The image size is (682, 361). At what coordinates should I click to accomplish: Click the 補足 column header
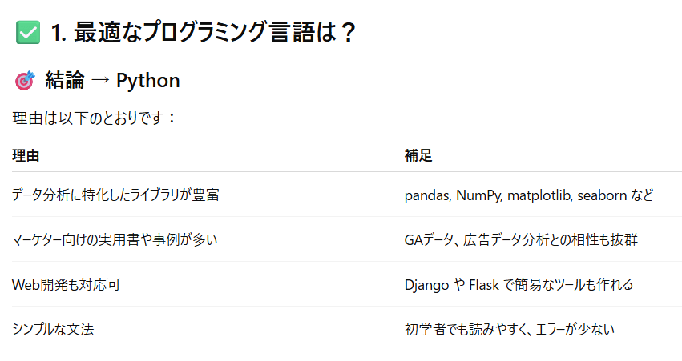(x=418, y=155)
